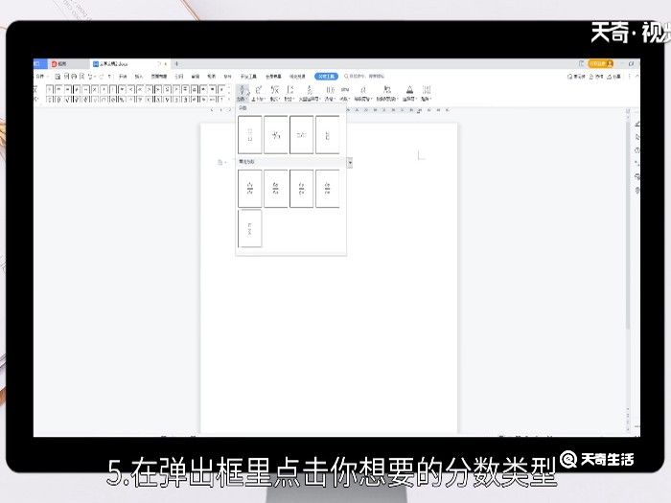Open the Function (函数) equation dropdown
Screen dimensions: 671x503
point(345,93)
